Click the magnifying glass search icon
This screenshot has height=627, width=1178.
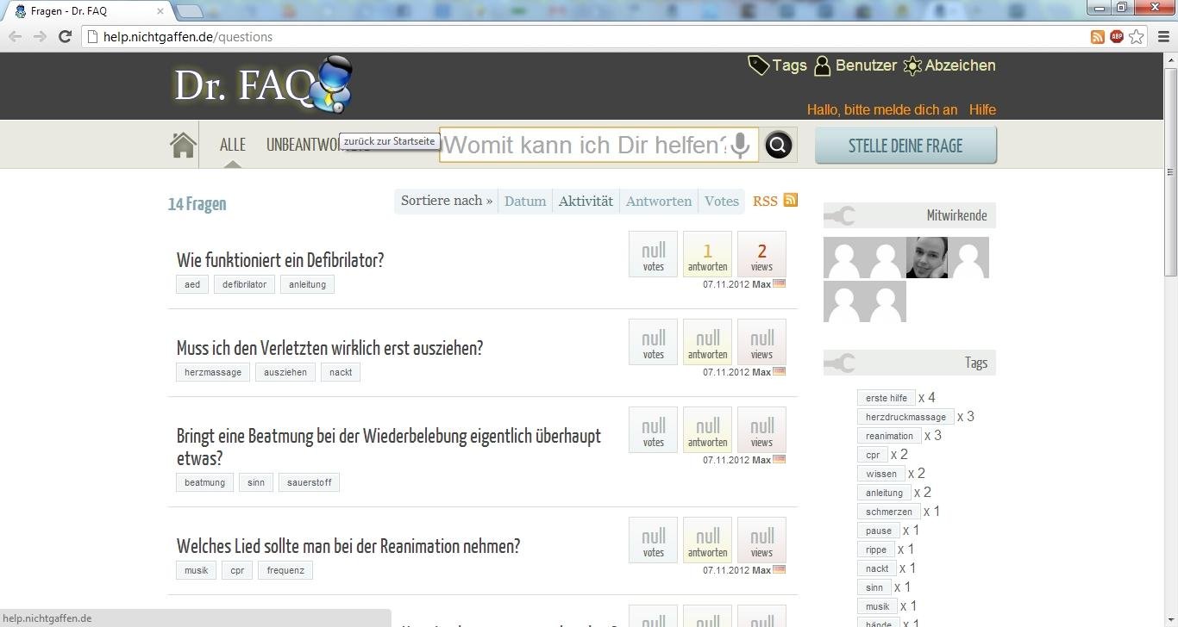pyautogui.click(x=777, y=145)
